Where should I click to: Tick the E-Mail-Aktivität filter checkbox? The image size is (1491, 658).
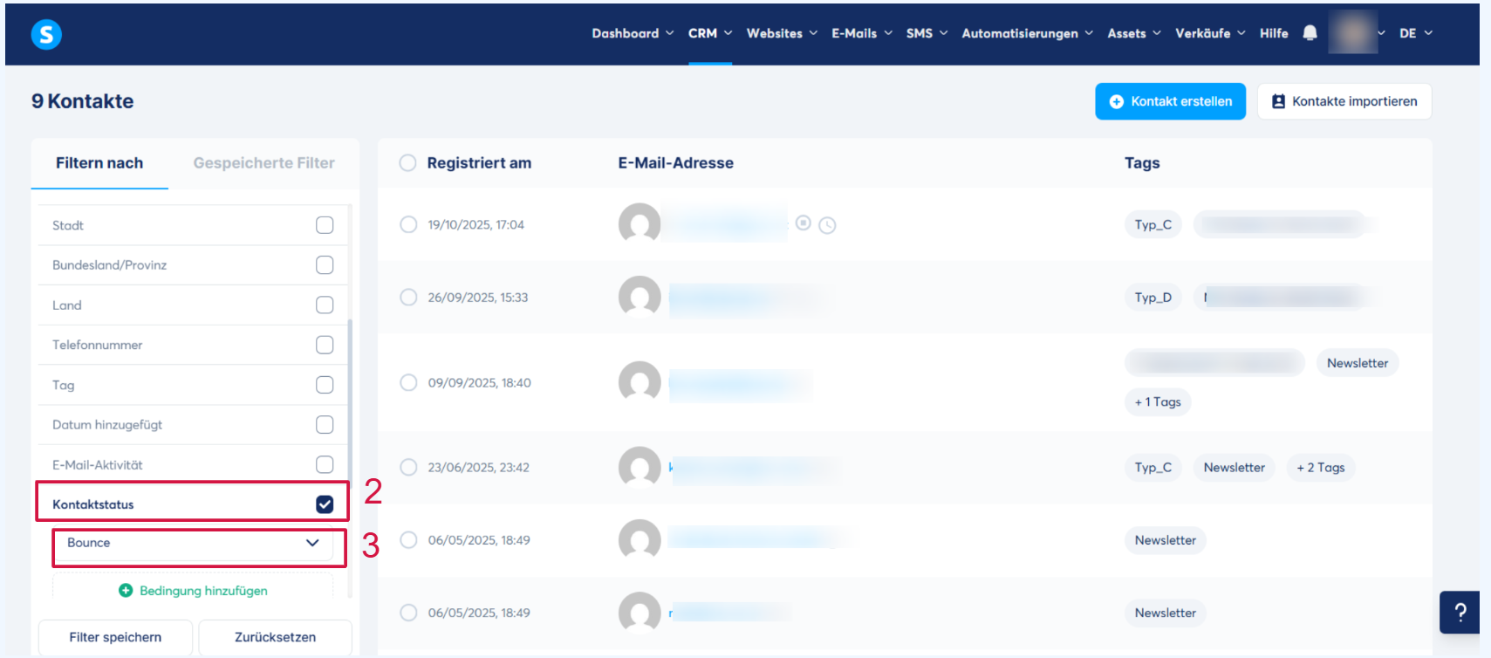pos(325,464)
